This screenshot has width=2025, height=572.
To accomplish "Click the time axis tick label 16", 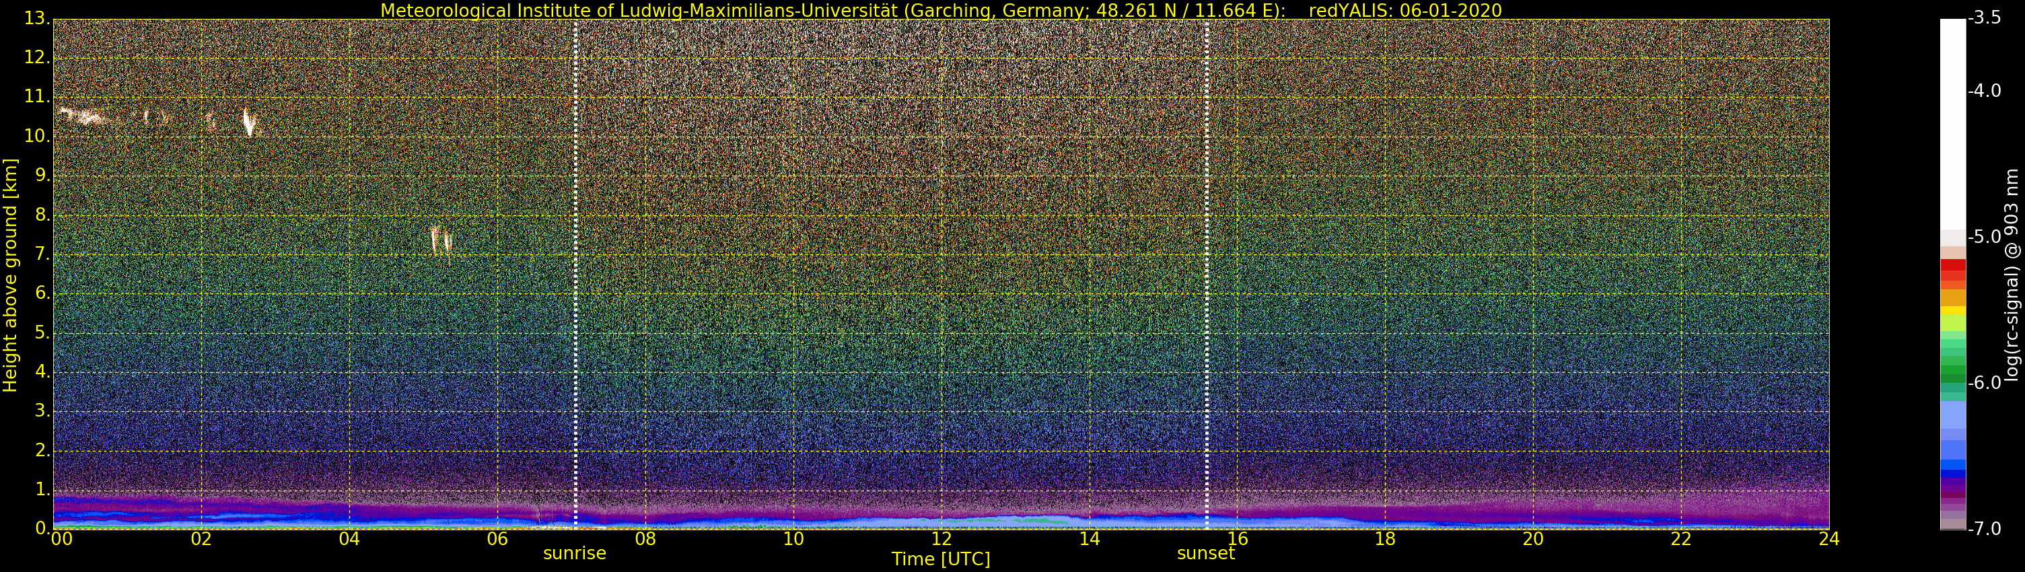I will 1238,539.
